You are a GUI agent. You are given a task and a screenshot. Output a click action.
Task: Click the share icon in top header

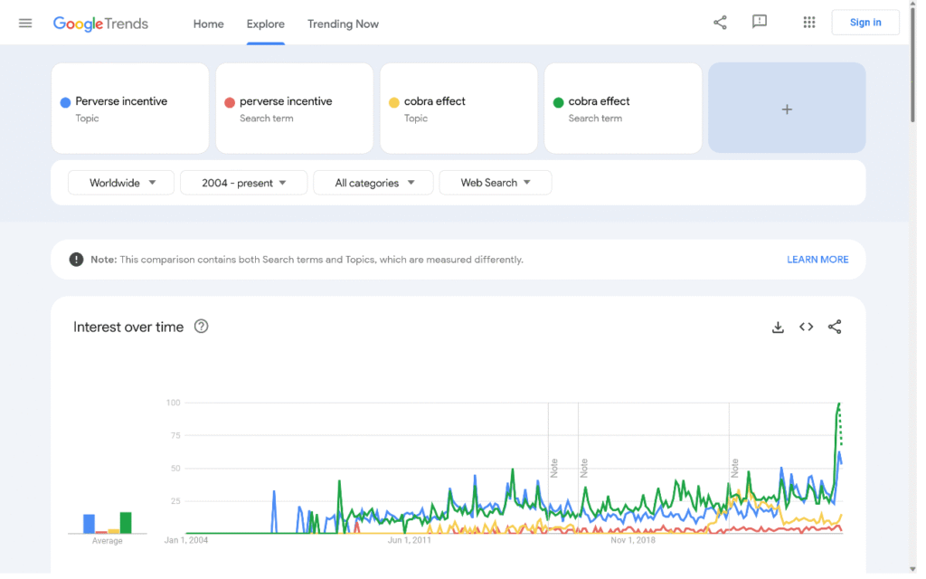click(x=720, y=23)
